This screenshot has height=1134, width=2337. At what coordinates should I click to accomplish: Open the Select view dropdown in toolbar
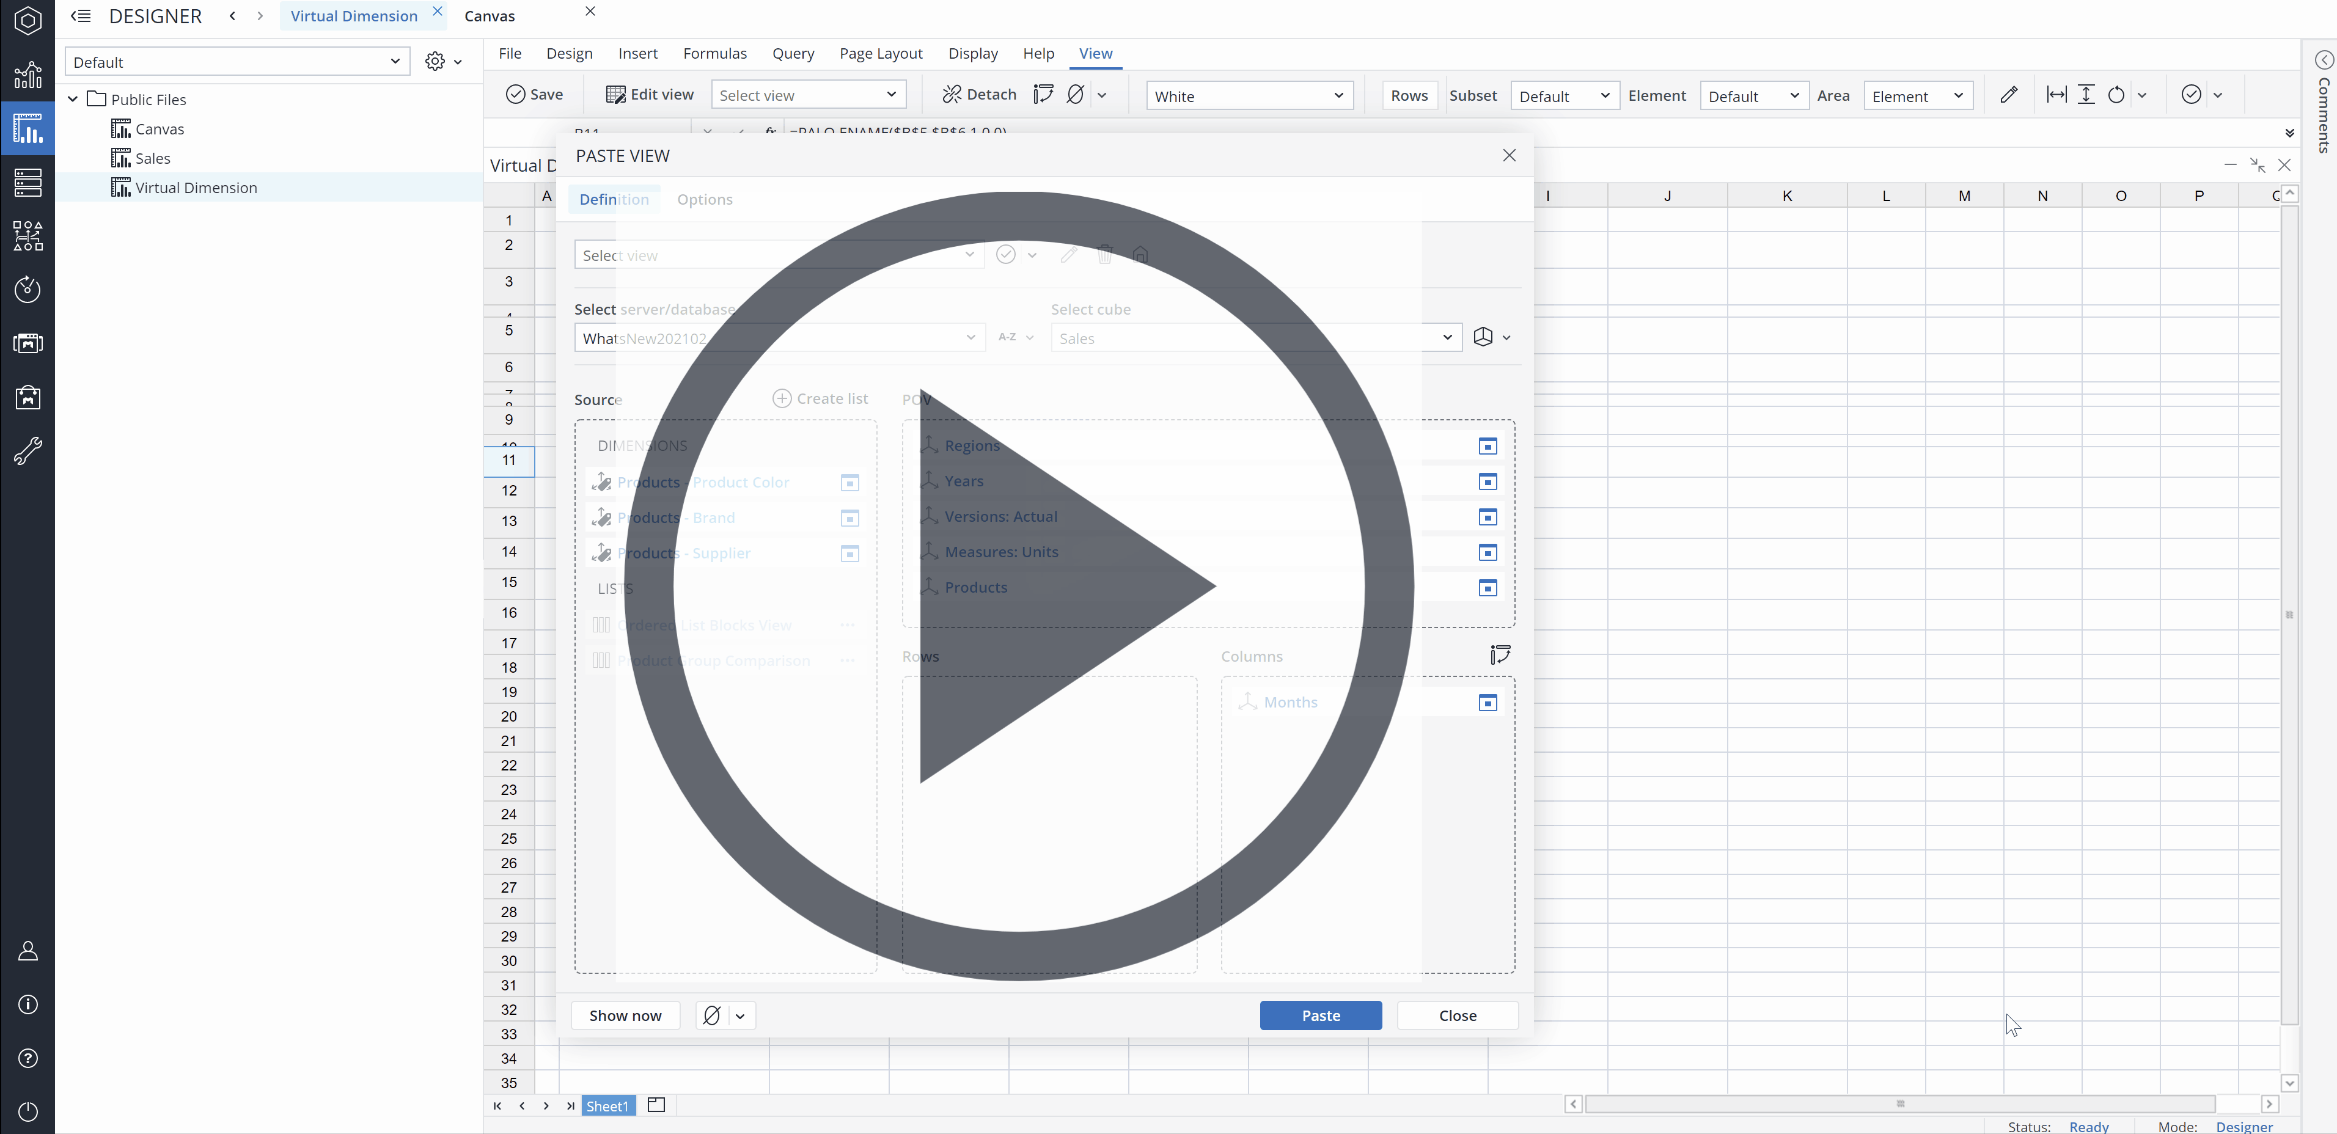coord(809,95)
